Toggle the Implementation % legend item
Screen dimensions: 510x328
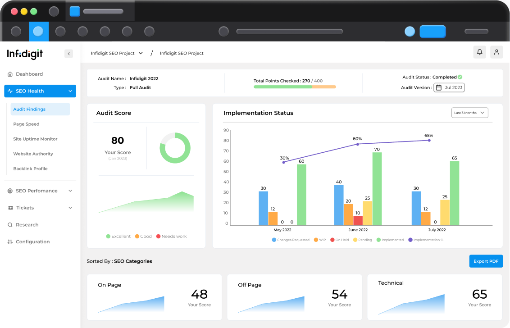(425, 240)
